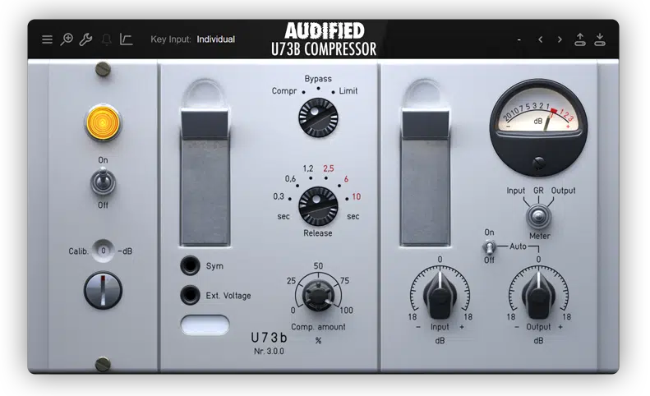The width and height of the screenshot is (650, 396).
Task: Click the graph chart icon
Action: tap(127, 39)
